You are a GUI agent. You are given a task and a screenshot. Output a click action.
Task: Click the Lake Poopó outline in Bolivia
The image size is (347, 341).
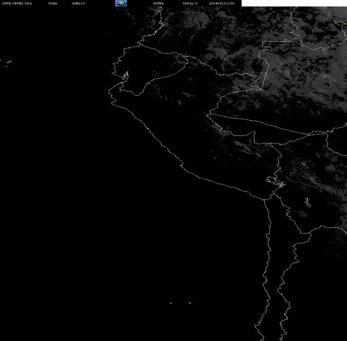tap(308, 202)
